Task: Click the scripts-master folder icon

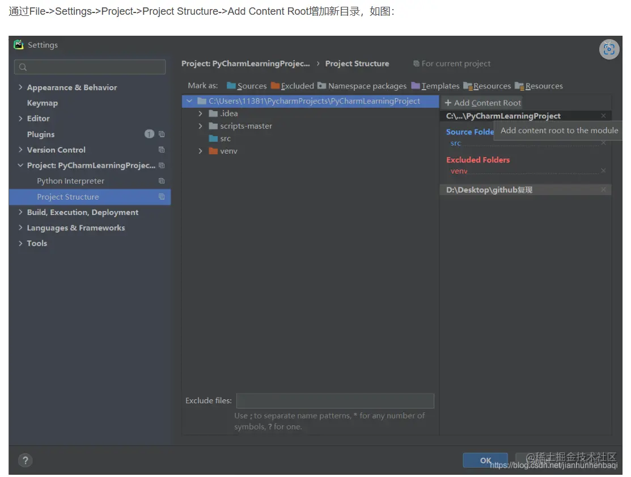Action: (x=213, y=126)
